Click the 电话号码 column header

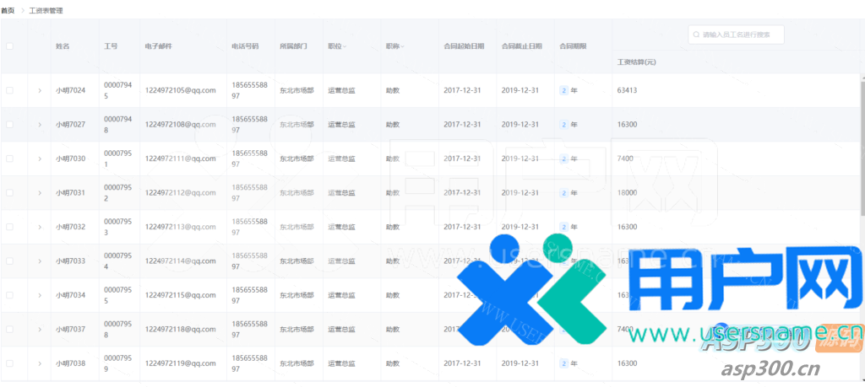[x=245, y=46]
